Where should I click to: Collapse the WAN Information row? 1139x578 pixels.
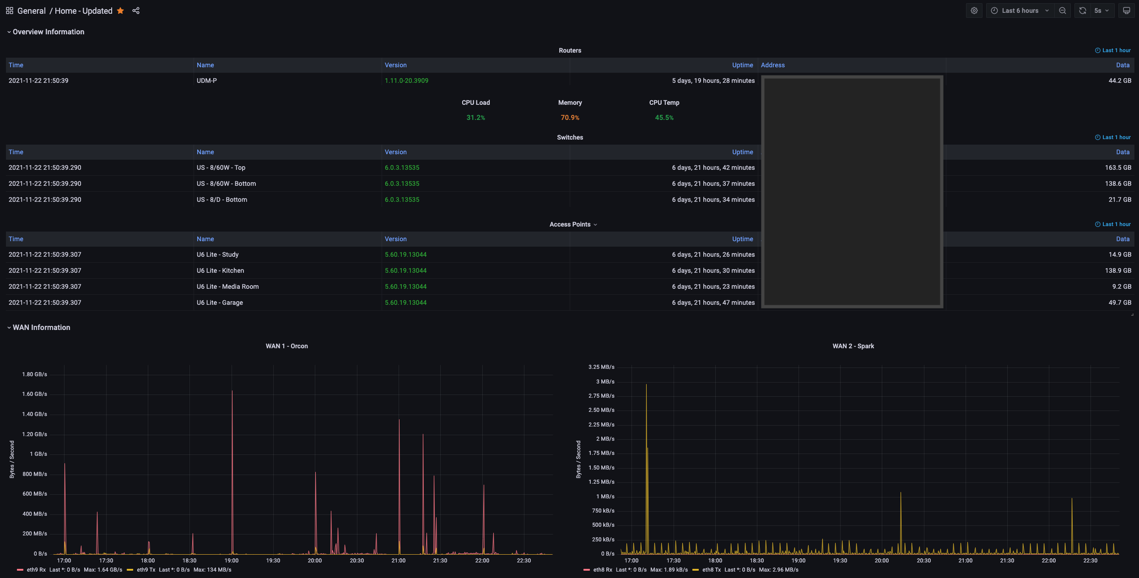click(41, 327)
